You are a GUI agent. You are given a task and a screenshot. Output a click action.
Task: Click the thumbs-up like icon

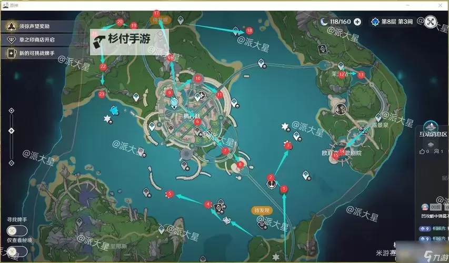(422, 151)
